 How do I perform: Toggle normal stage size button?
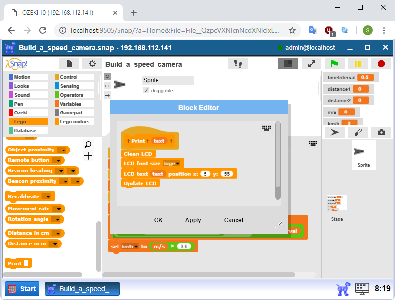[x=288, y=64]
